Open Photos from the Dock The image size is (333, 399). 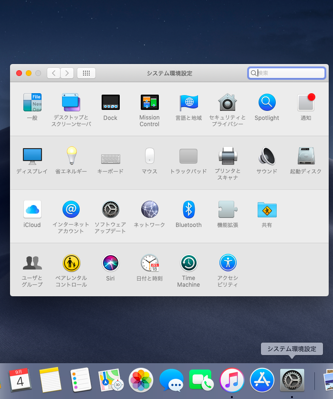(141, 380)
